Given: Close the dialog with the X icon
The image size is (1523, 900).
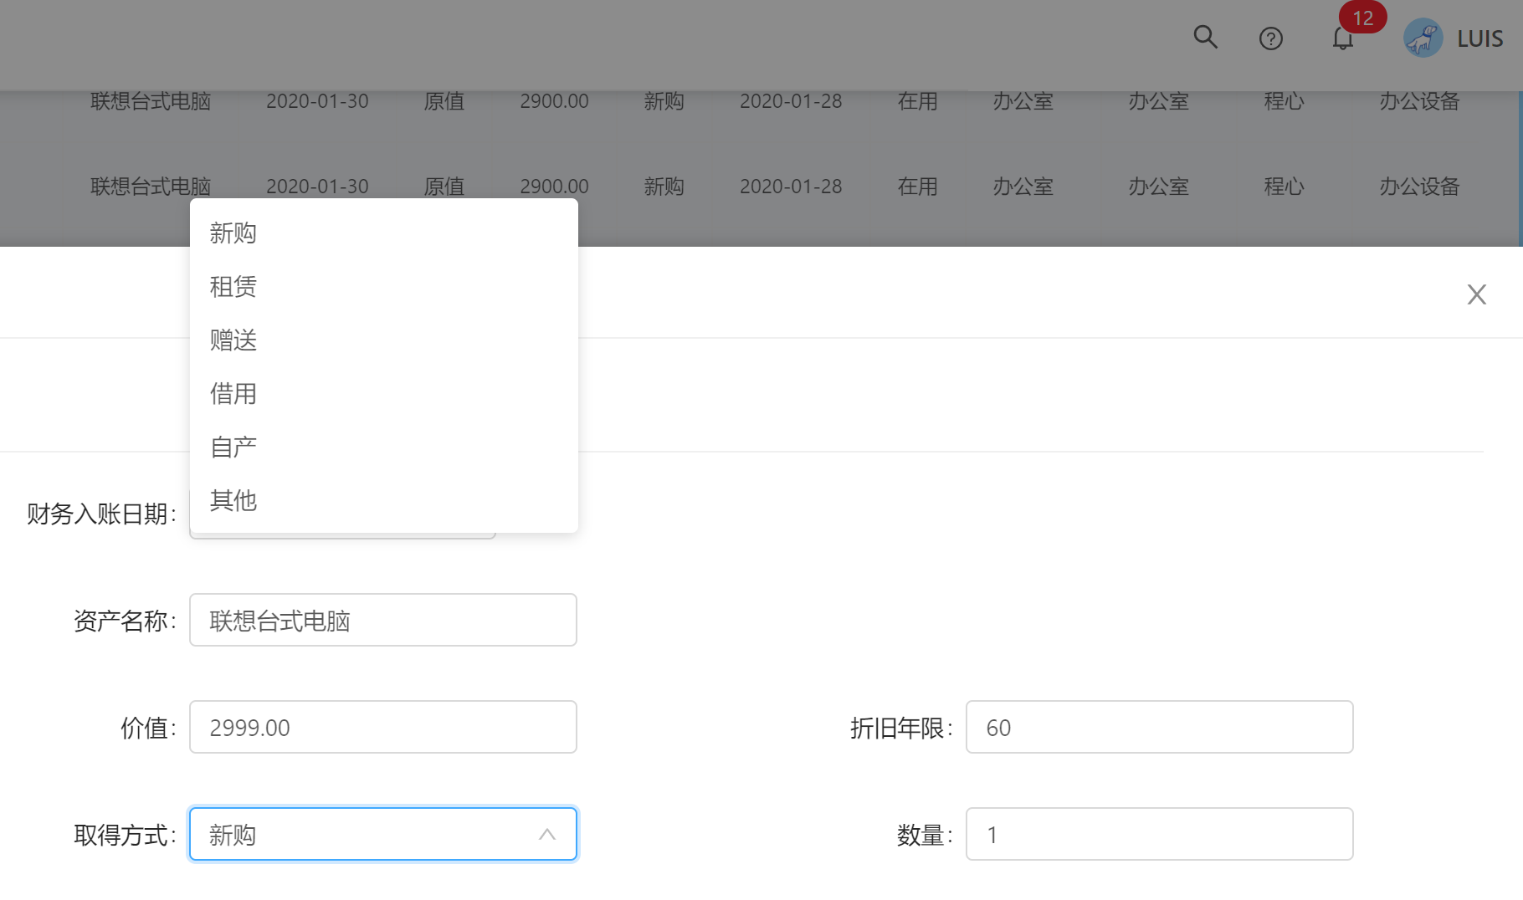Looking at the screenshot, I should point(1476,294).
